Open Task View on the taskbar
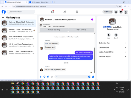Image resolution: width=131 pixels, height=98 pixels. [x=7, y=90]
